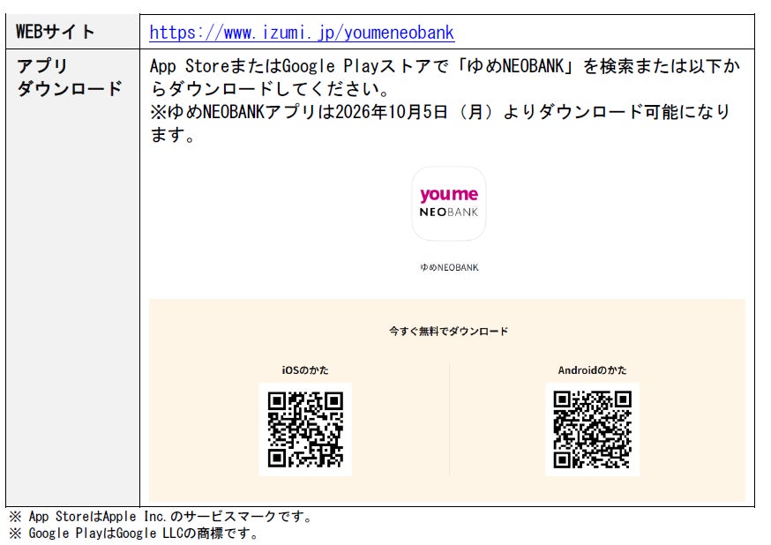
Task: Click the iOSのかた label
Action: click(305, 370)
